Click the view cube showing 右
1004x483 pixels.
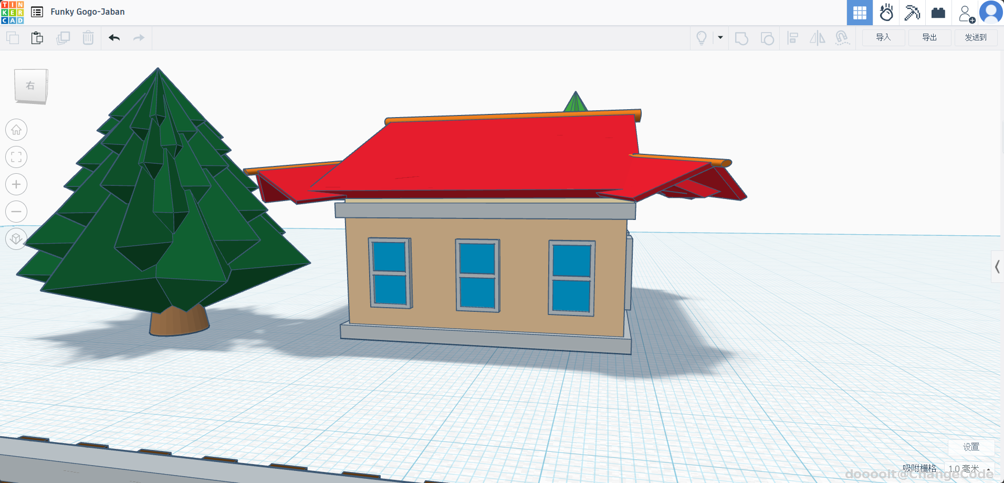point(31,86)
